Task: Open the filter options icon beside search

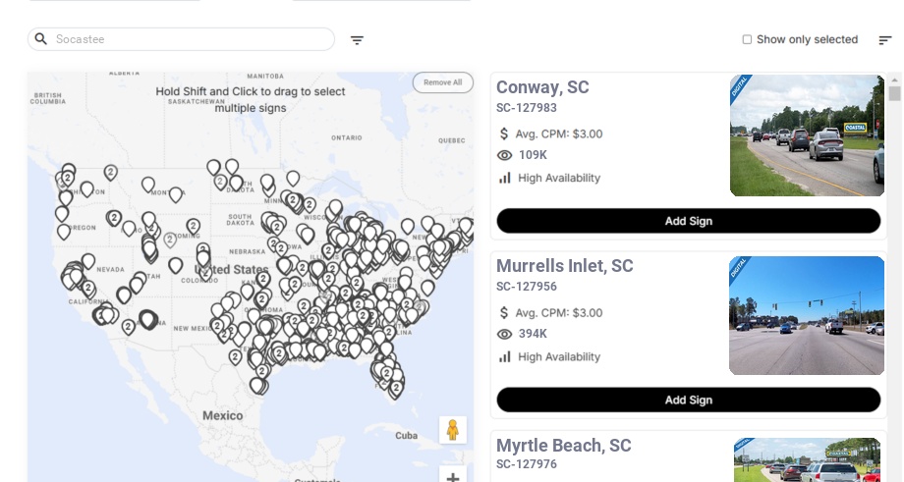Action: 357,40
